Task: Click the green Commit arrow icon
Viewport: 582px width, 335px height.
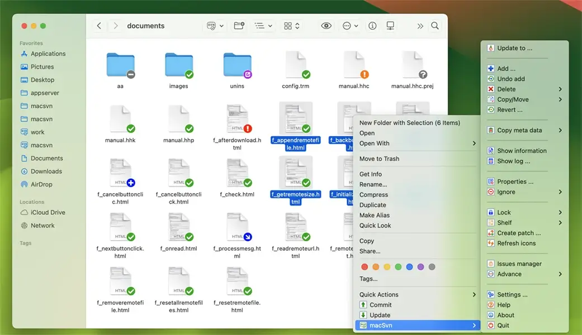Action: click(363, 305)
